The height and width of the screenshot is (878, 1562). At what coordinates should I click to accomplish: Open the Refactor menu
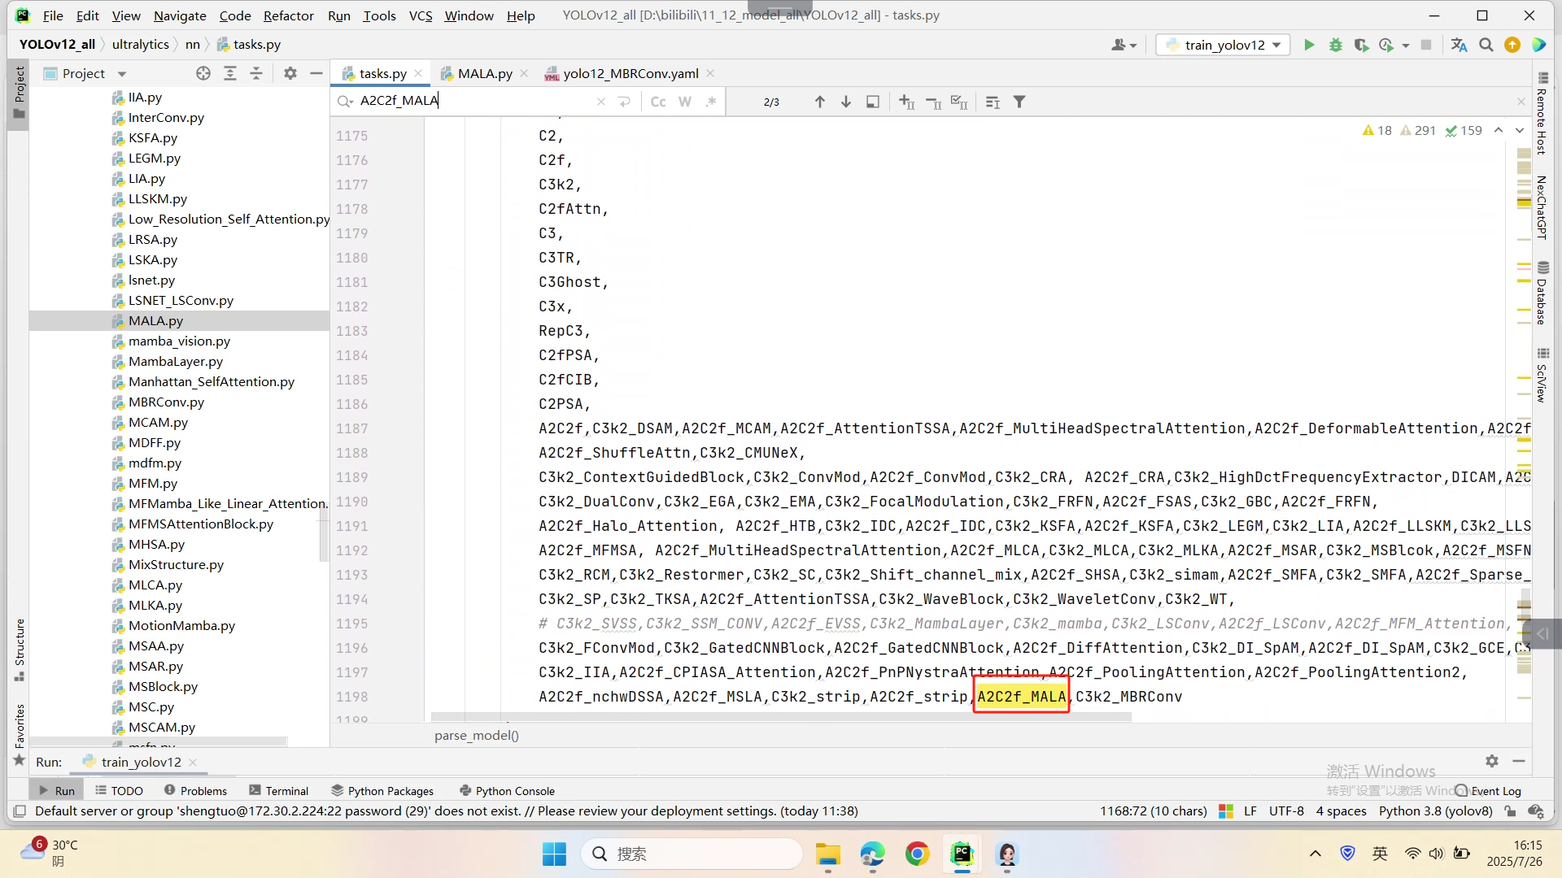288,15
